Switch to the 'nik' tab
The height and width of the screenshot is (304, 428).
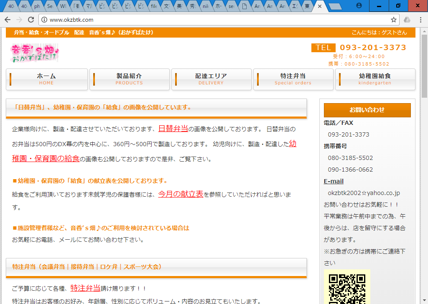[206, 6]
